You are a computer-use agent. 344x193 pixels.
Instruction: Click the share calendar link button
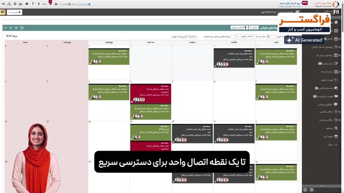[183, 37]
